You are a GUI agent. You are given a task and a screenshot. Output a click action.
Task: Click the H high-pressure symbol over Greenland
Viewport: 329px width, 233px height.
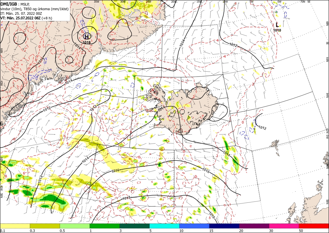coord(87,37)
